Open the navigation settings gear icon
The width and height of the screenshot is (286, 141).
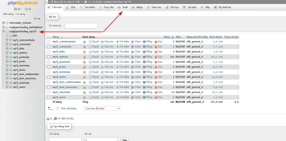26,9
